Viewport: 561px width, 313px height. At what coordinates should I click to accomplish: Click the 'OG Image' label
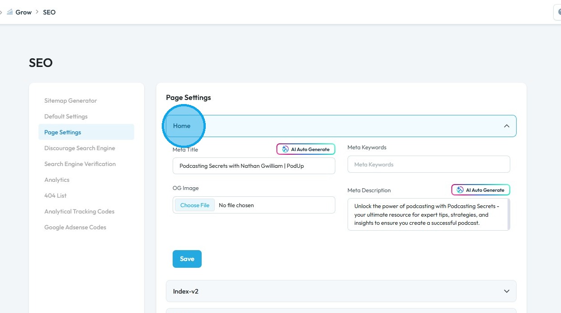[185, 188]
